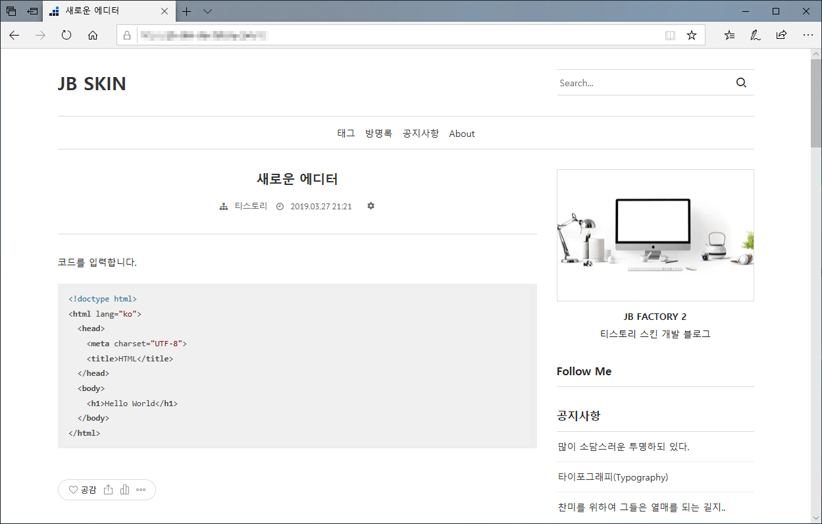
Task: Open a new browser tab
Action: pos(187,11)
